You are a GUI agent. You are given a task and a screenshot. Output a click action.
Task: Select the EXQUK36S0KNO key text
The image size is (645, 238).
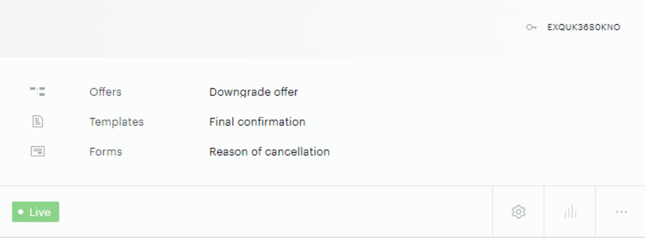point(584,27)
